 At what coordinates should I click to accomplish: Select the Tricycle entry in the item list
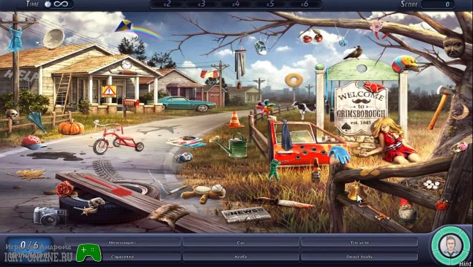pyautogui.click(x=359, y=243)
